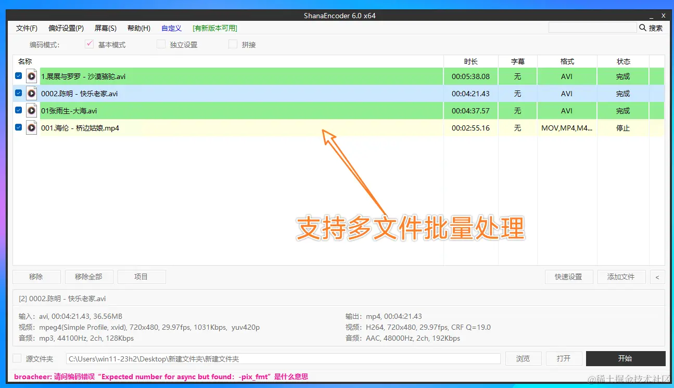Enable the 拼接 checkbox
The width and height of the screenshot is (674, 388).
233,44
